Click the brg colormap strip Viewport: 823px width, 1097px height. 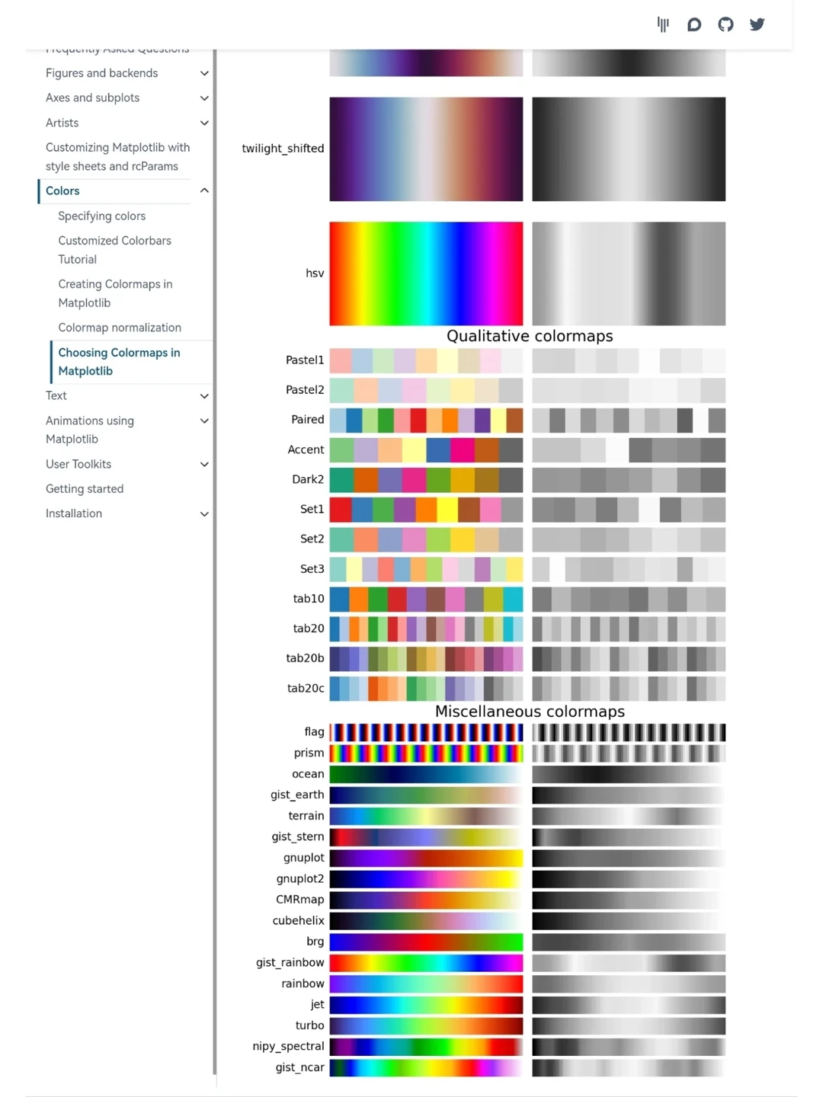(426, 942)
